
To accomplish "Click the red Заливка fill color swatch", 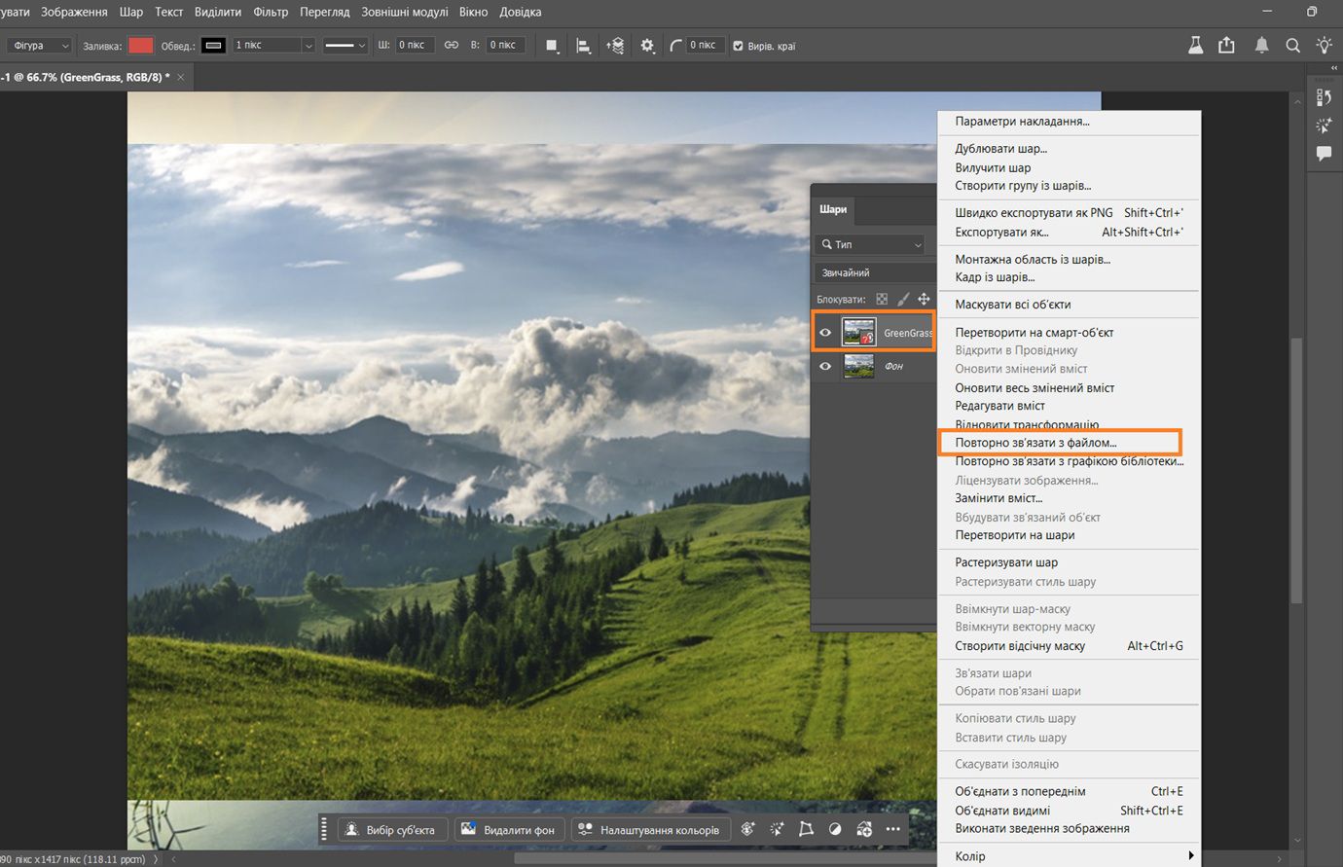I will click(x=141, y=46).
